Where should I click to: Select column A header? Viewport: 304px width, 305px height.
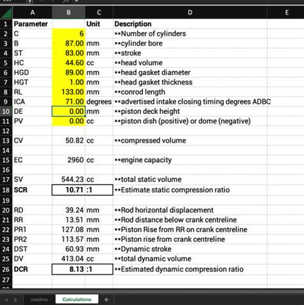pyautogui.click(x=32, y=13)
